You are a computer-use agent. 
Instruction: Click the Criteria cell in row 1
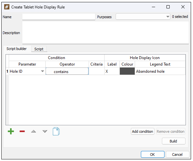click(96, 71)
